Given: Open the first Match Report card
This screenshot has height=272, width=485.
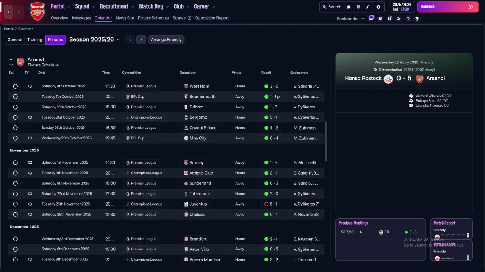Looking at the screenshot, I should coord(452,229).
